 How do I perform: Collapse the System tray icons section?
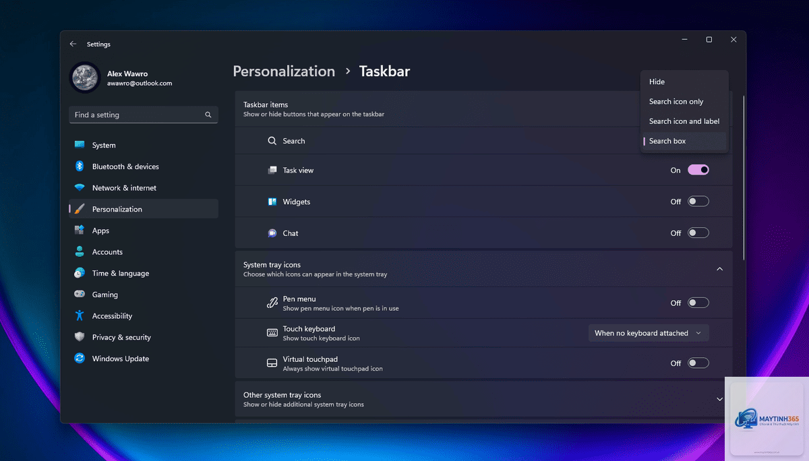coord(719,269)
